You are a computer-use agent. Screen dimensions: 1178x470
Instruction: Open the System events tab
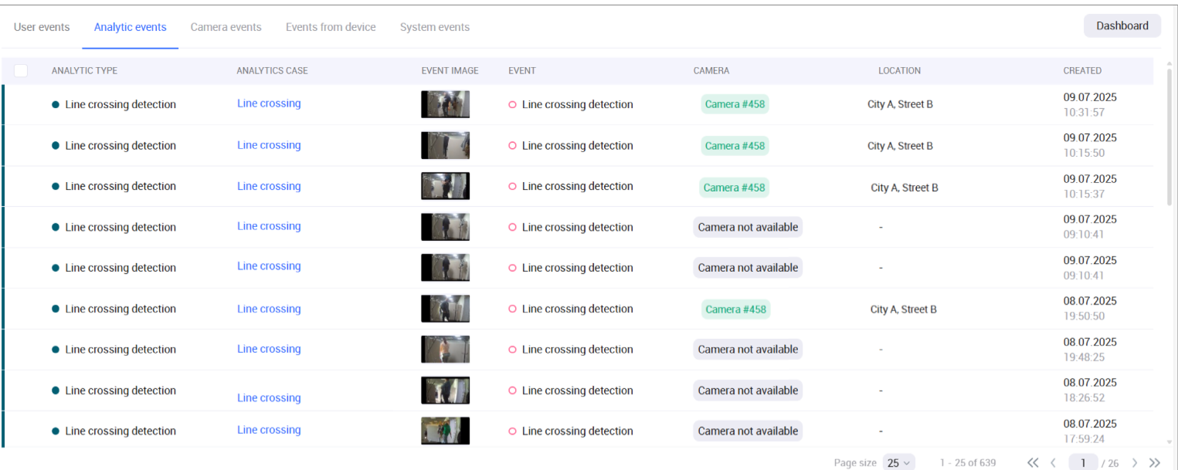[x=434, y=27]
